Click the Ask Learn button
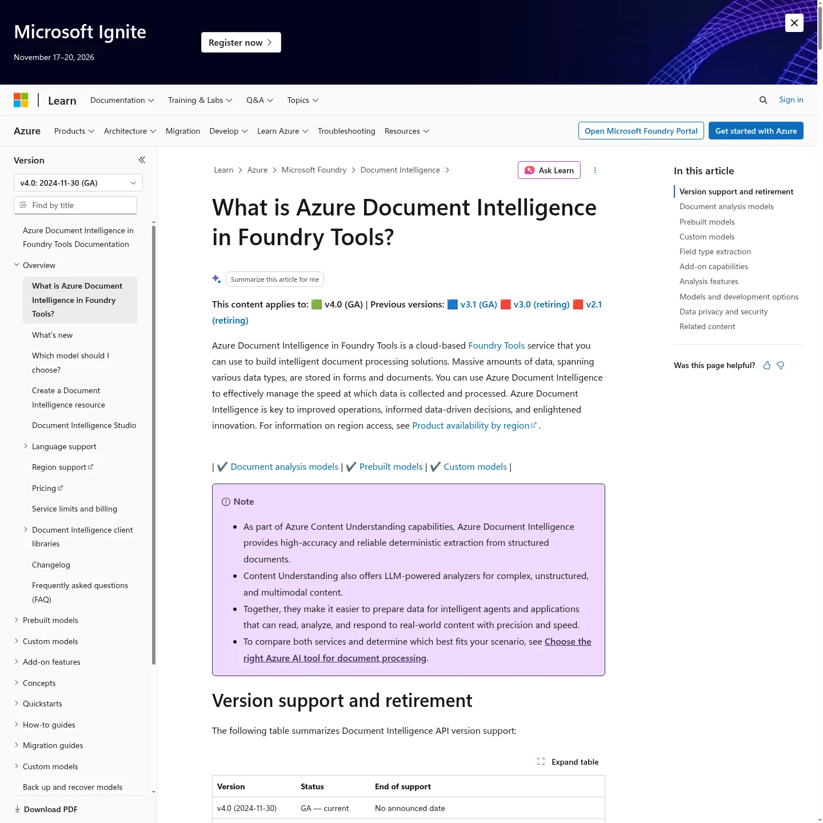823x823 pixels. point(549,170)
